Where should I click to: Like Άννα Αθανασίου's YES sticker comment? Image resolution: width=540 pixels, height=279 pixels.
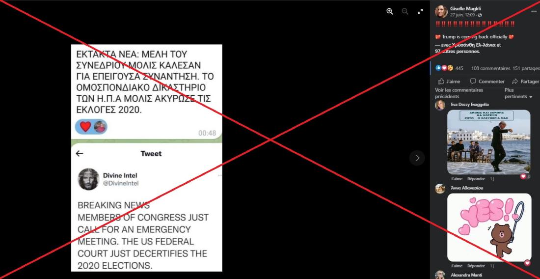point(457,266)
